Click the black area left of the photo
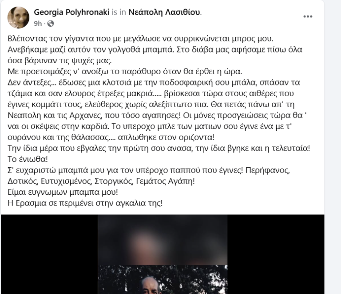The width and height of the screenshot is (341, 294). (x=49, y=254)
